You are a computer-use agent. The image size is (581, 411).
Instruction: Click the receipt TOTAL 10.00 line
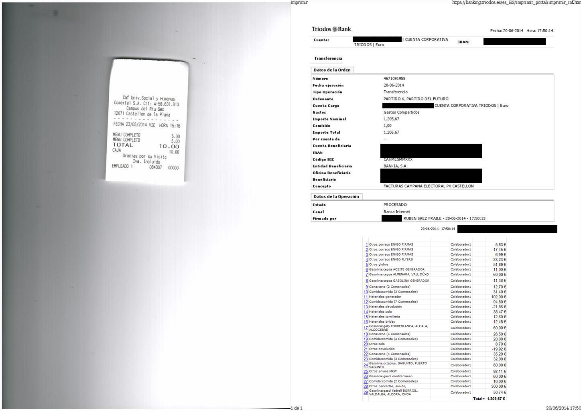[x=146, y=146]
